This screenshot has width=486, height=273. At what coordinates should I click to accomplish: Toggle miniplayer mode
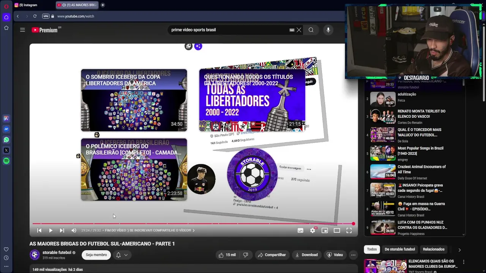point(325,230)
